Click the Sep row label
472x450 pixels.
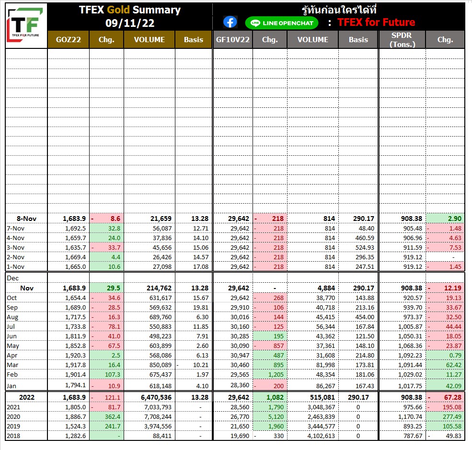12,307
